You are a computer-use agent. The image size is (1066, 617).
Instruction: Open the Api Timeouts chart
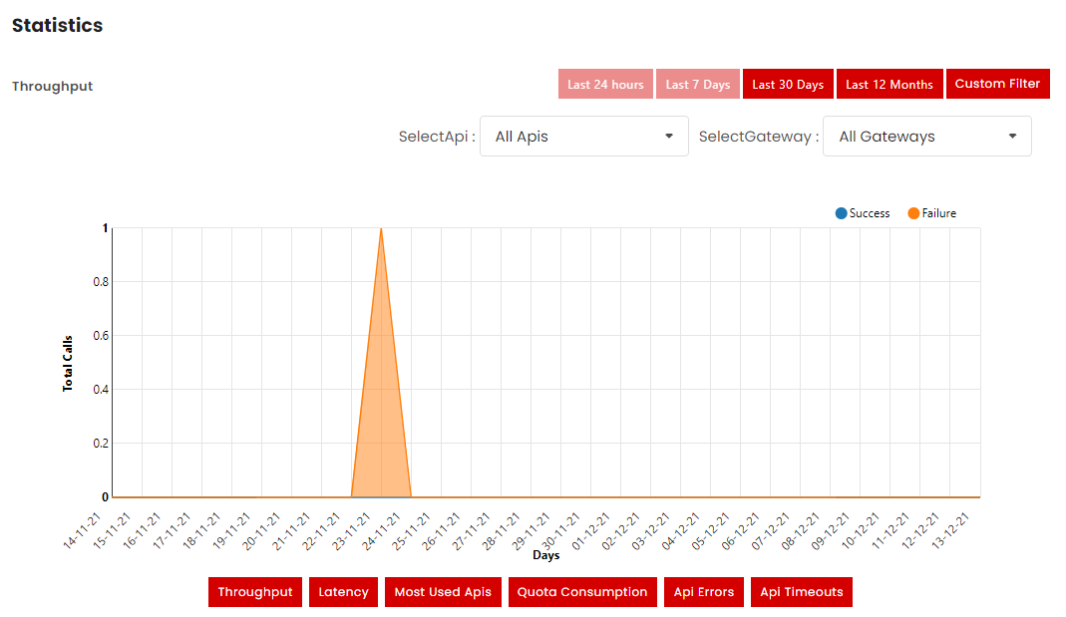click(801, 592)
